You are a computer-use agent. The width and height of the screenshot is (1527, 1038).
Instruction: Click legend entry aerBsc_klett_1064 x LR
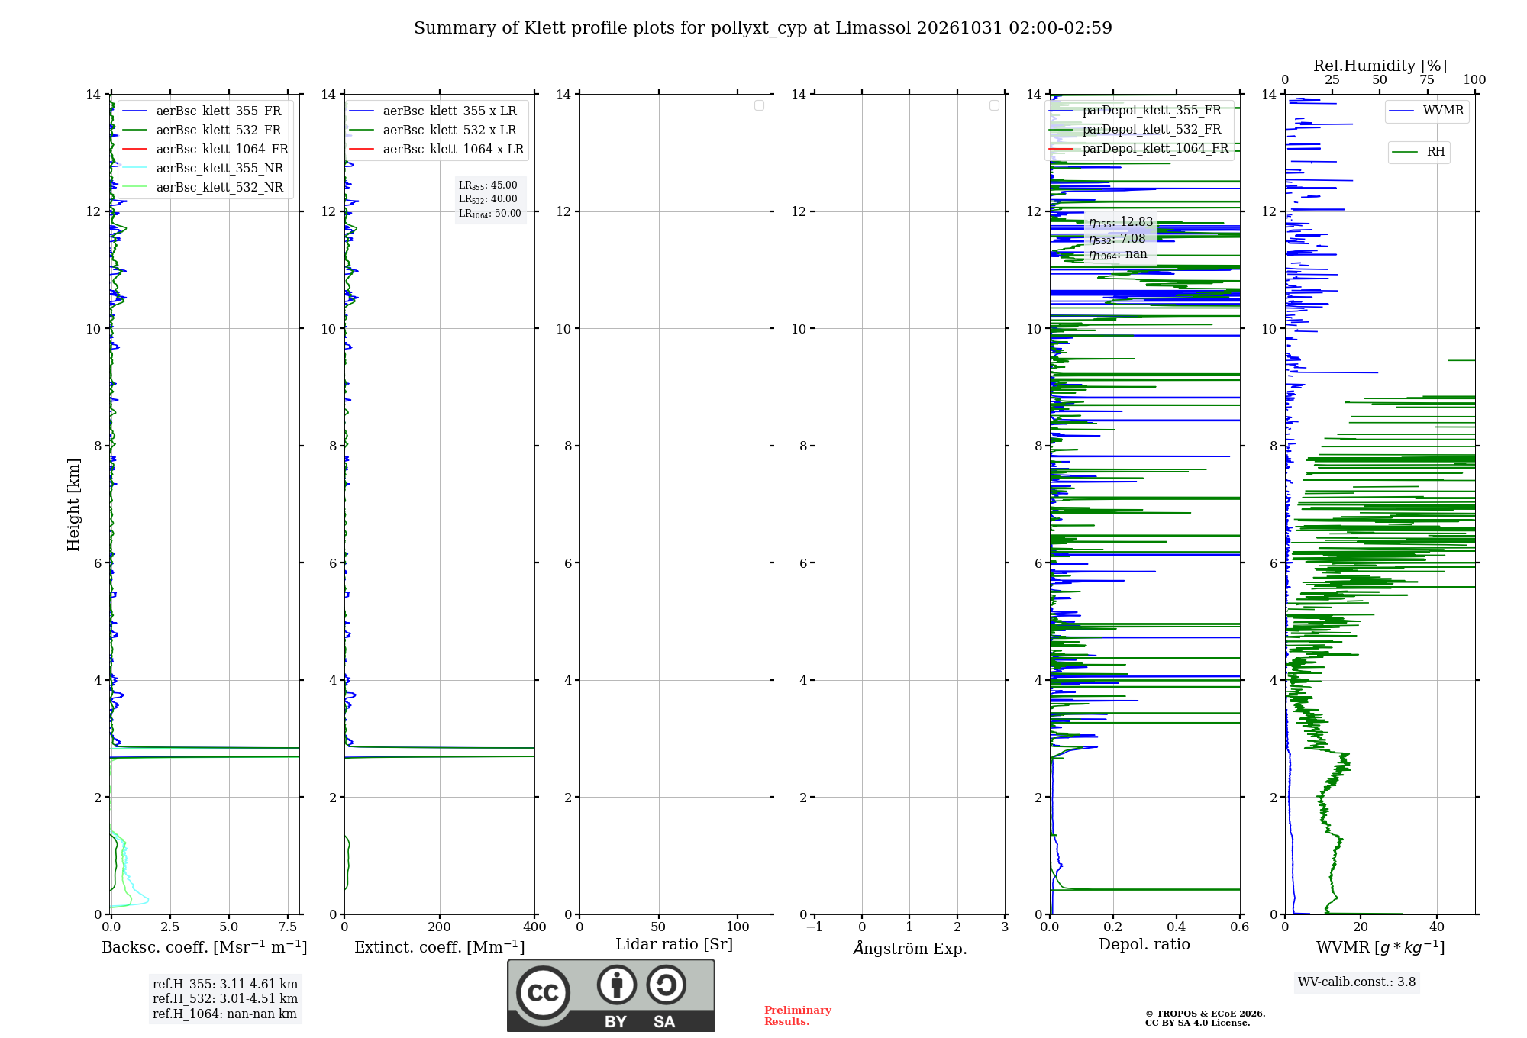[x=437, y=150]
